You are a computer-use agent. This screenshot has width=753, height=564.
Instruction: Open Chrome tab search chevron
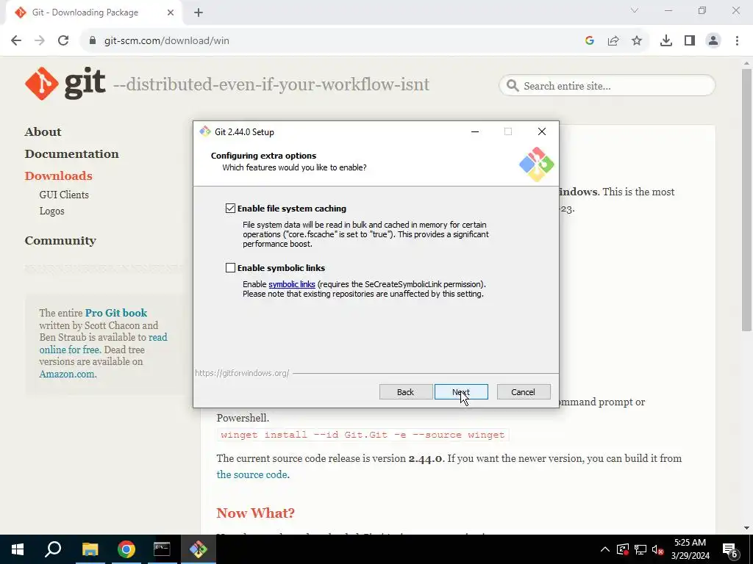pos(635,10)
